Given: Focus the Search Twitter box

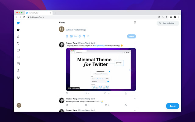Looking at the screenshot, I should click(x=168, y=23).
